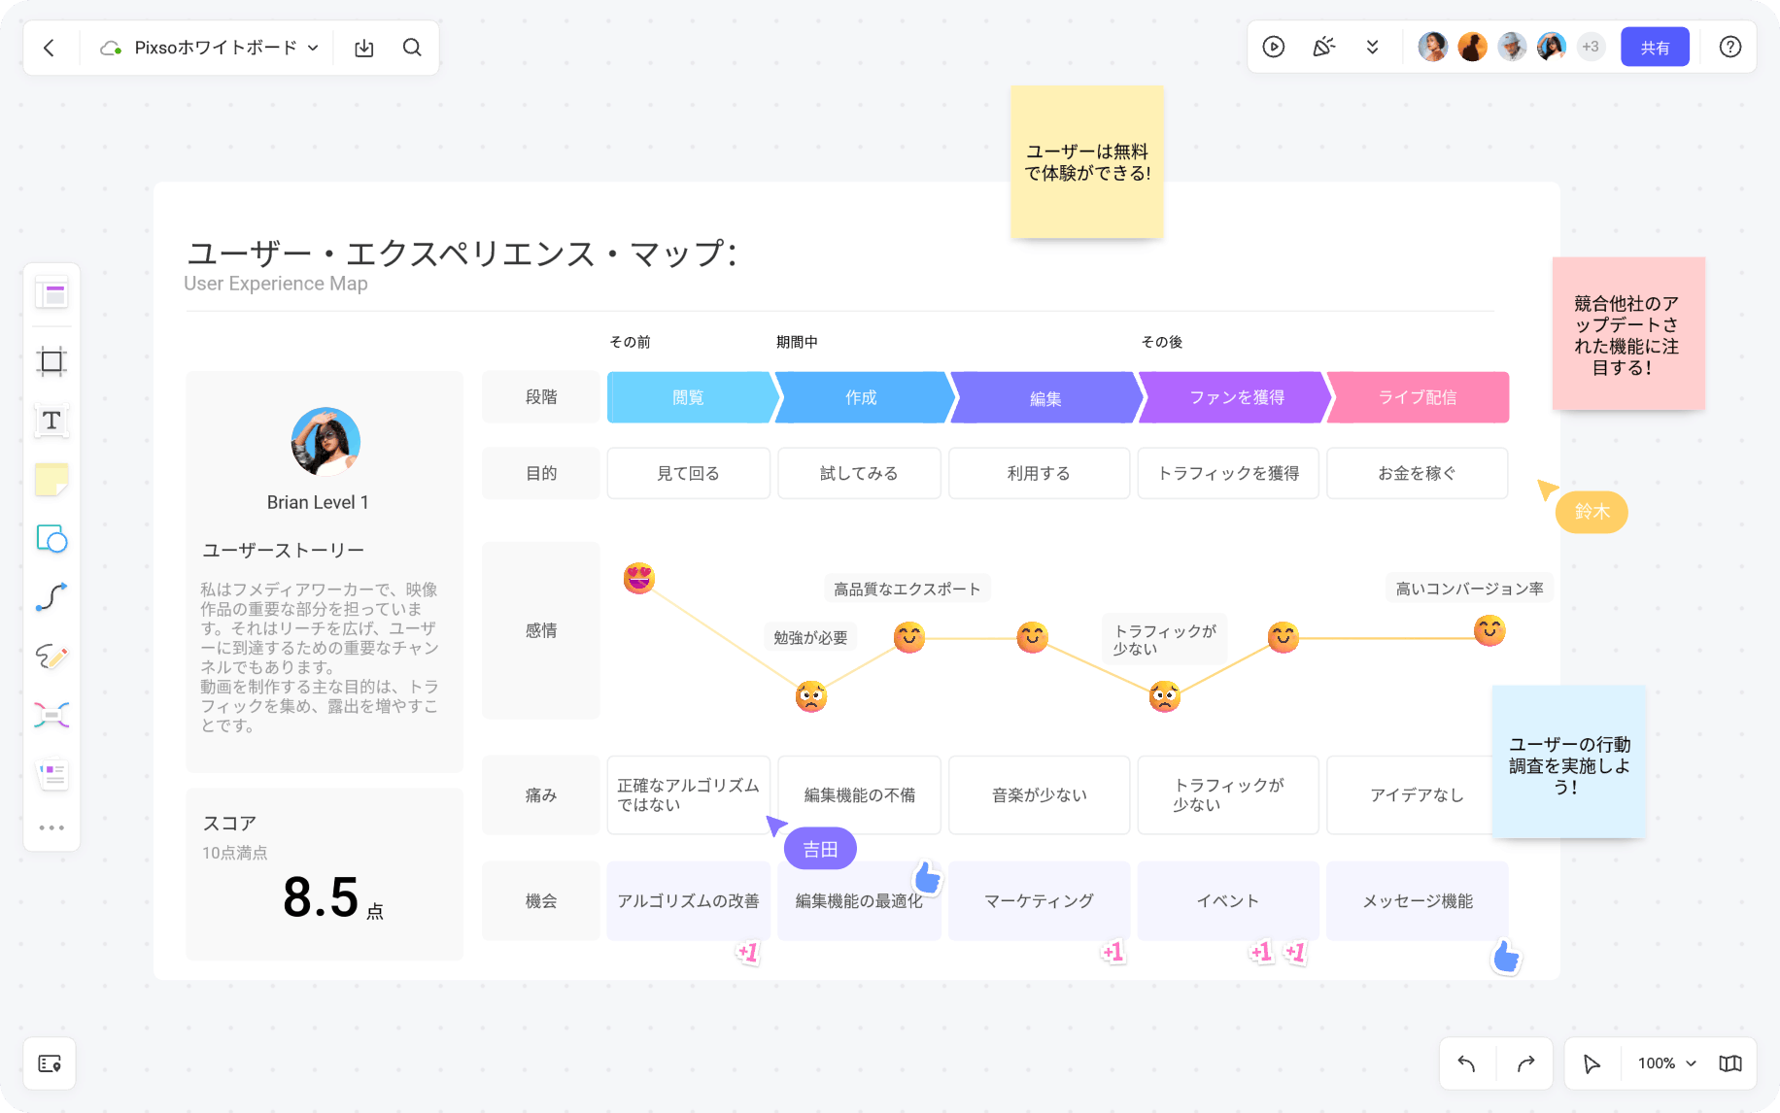Redo the last action
The image size is (1780, 1113).
coord(1525,1063)
